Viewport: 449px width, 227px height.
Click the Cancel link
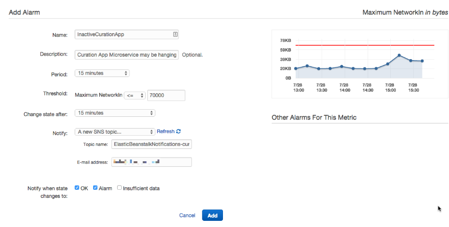click(x=187, y=215)
